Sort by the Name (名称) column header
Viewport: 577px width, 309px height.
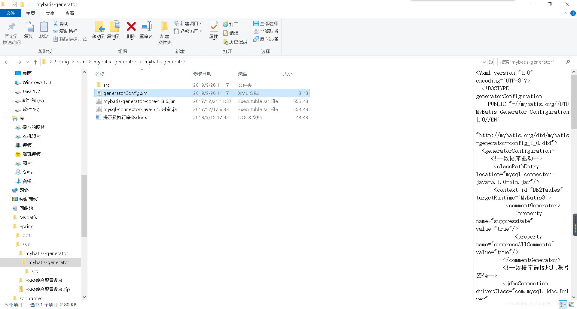tap(142, 73)
